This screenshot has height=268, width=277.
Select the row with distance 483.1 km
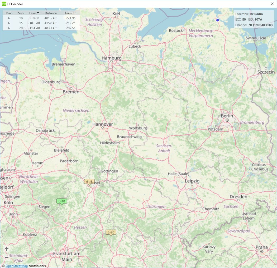click(x=51, y=28)
